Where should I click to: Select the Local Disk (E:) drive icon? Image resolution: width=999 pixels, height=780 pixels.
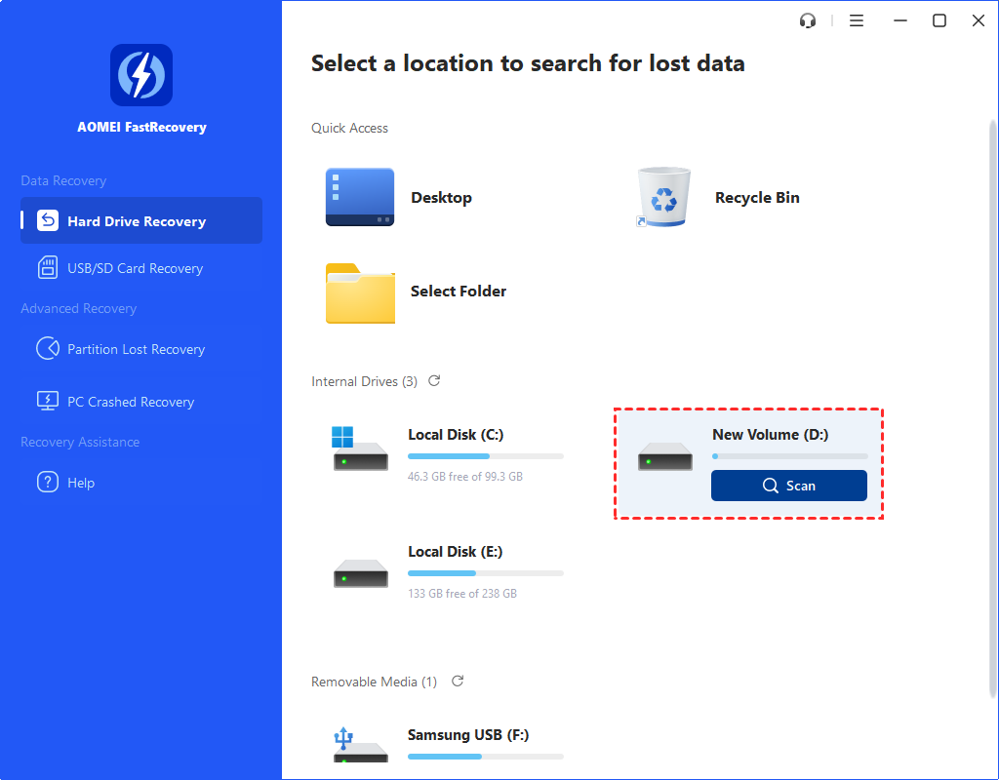coord(361,573)
